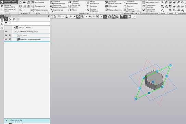
Task: Hide Элемент выдавливания 1 via eye icon
Action: [x=6, y=39]
